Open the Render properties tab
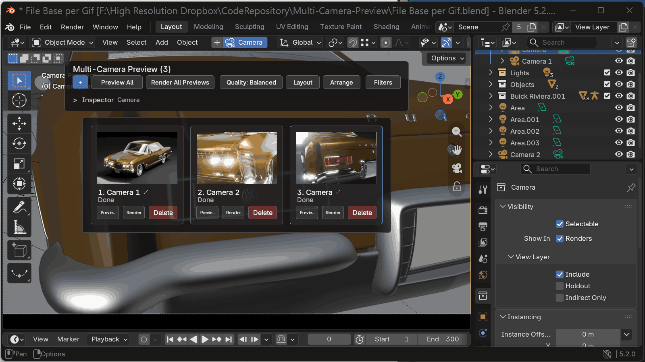 [x=483, y=210]
